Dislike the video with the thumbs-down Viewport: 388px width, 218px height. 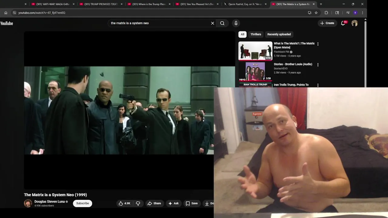138,203
